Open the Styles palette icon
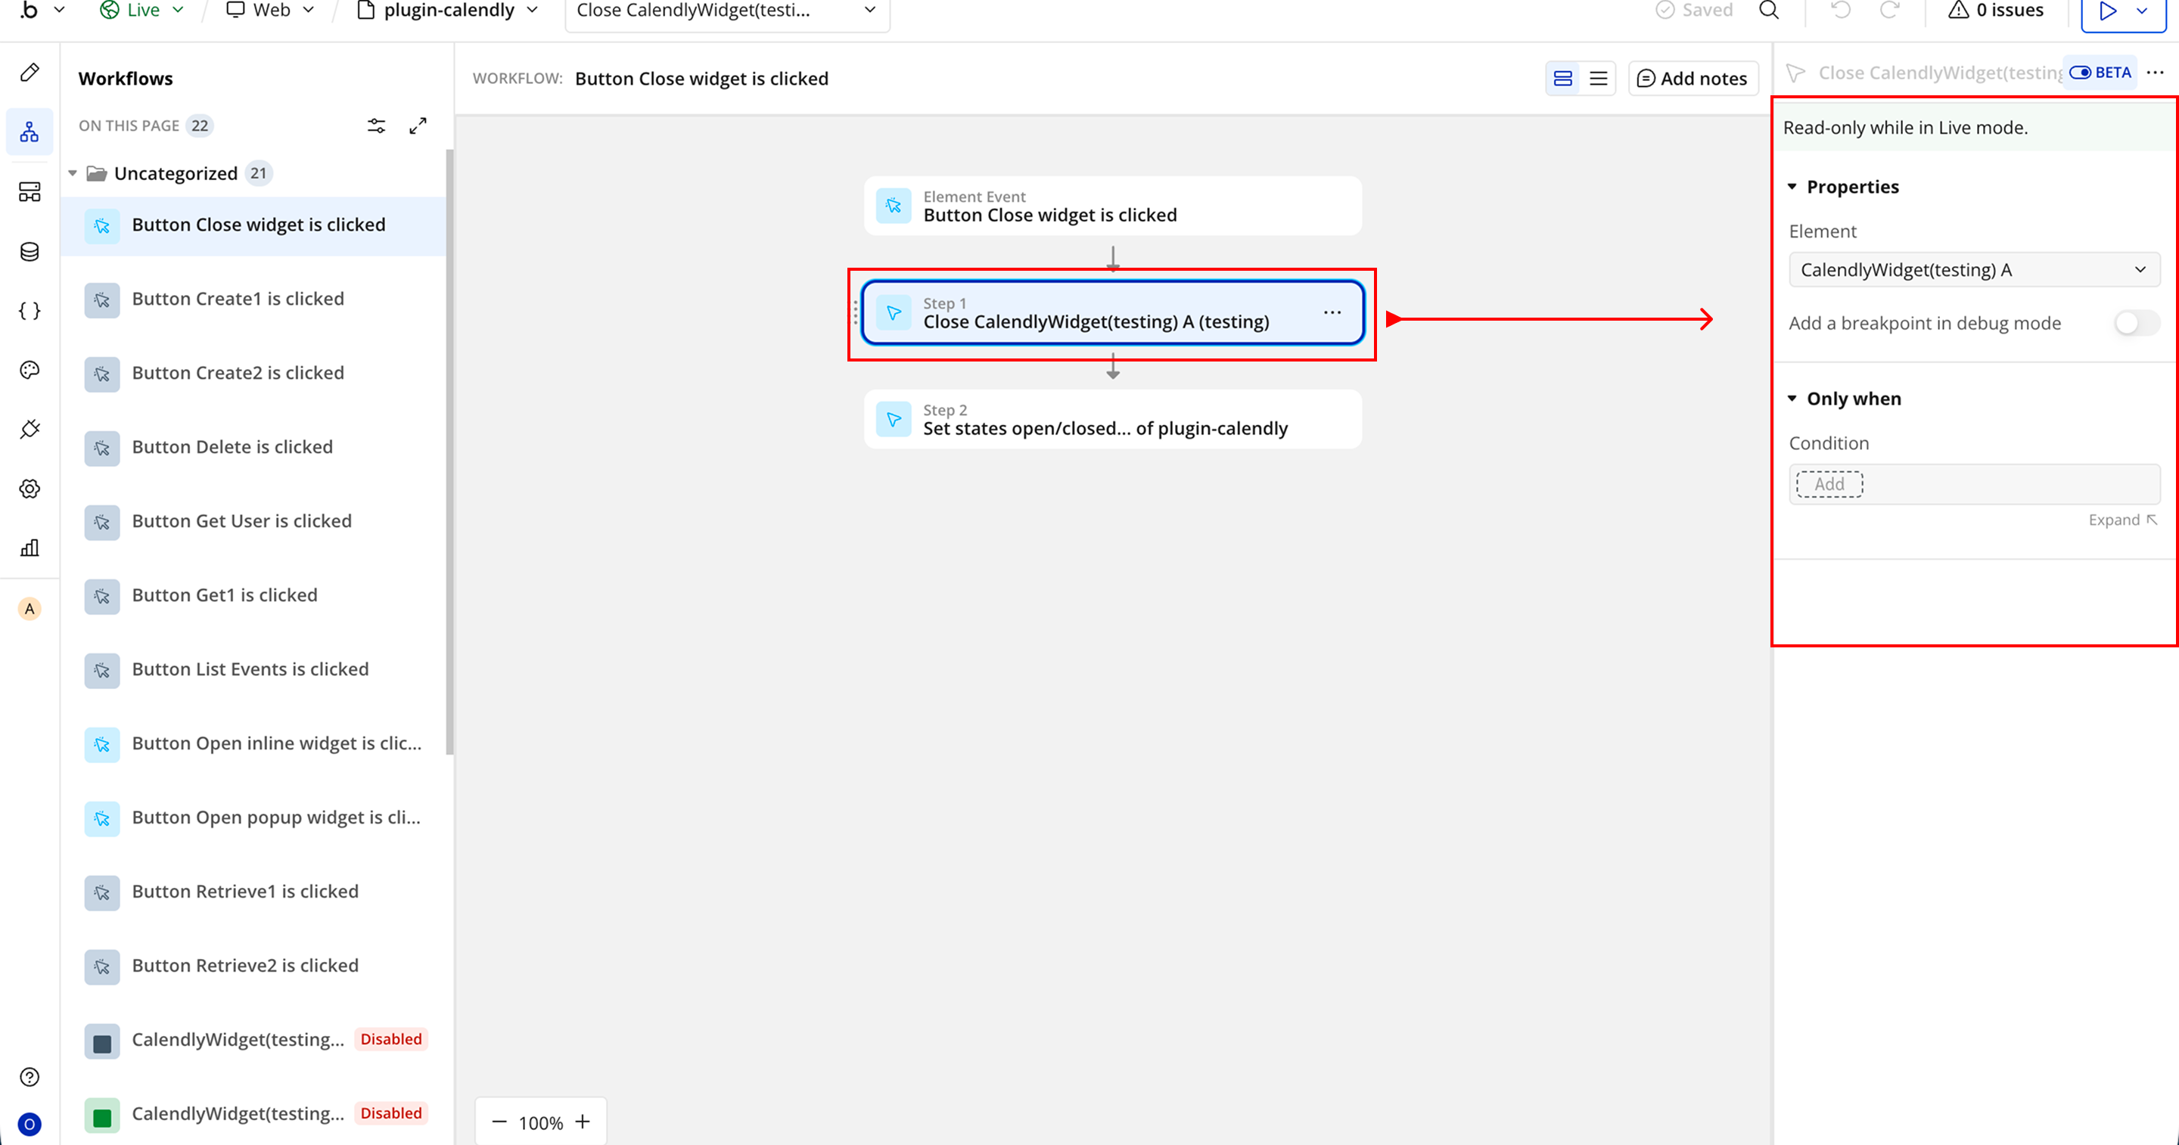The image size is (2179, 1145). [30, 371]
